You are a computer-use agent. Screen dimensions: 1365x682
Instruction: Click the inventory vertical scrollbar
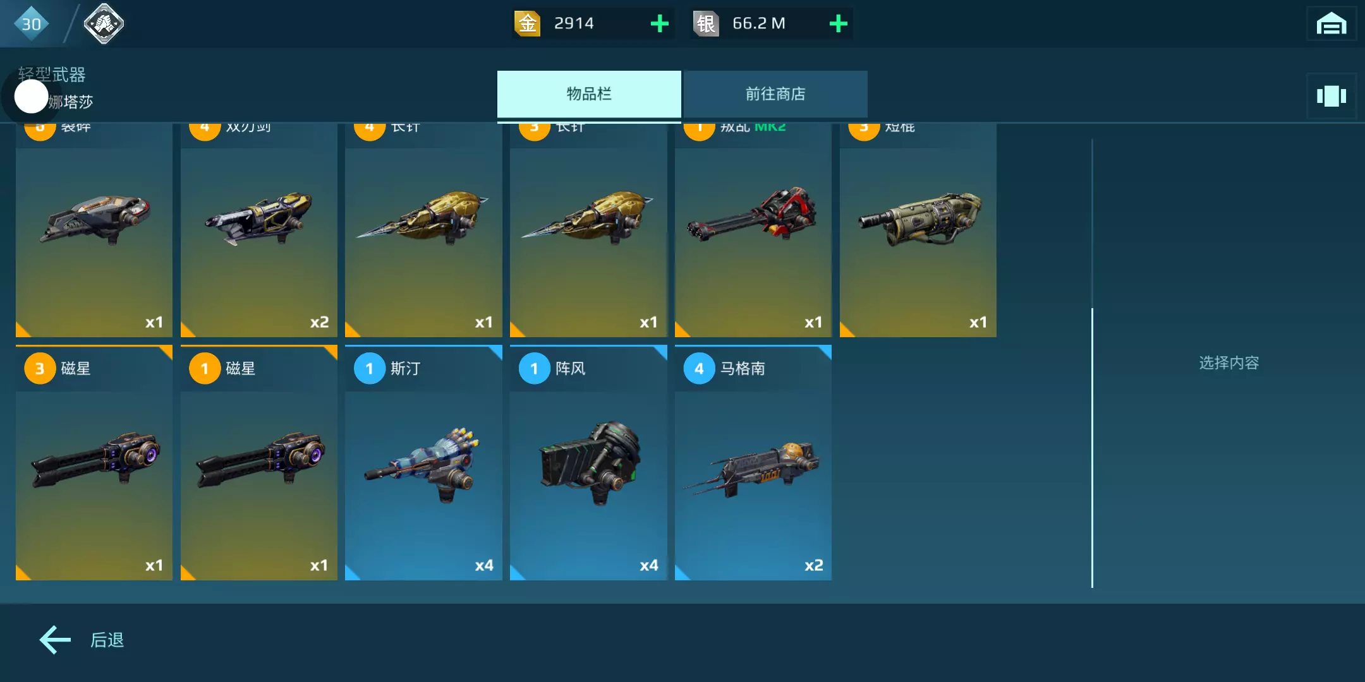point(1092,363)
